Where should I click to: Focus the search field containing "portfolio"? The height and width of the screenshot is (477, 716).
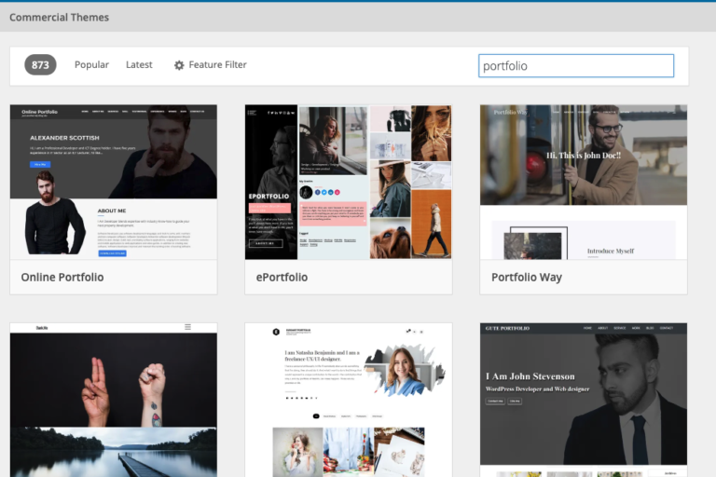[575, 66]
